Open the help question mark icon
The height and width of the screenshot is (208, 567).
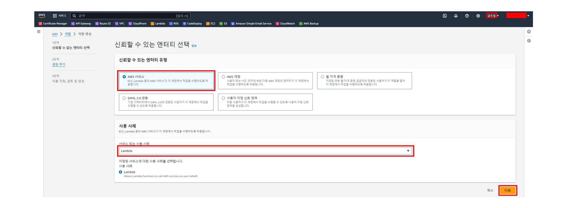[467, 16]
